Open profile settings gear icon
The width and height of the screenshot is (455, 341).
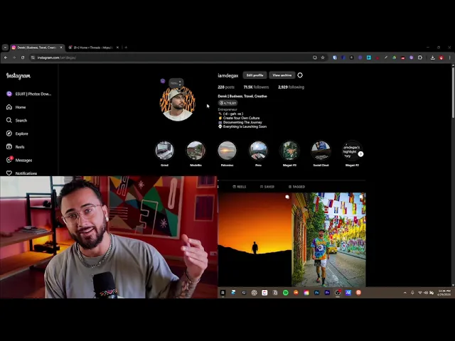point(300,75)
